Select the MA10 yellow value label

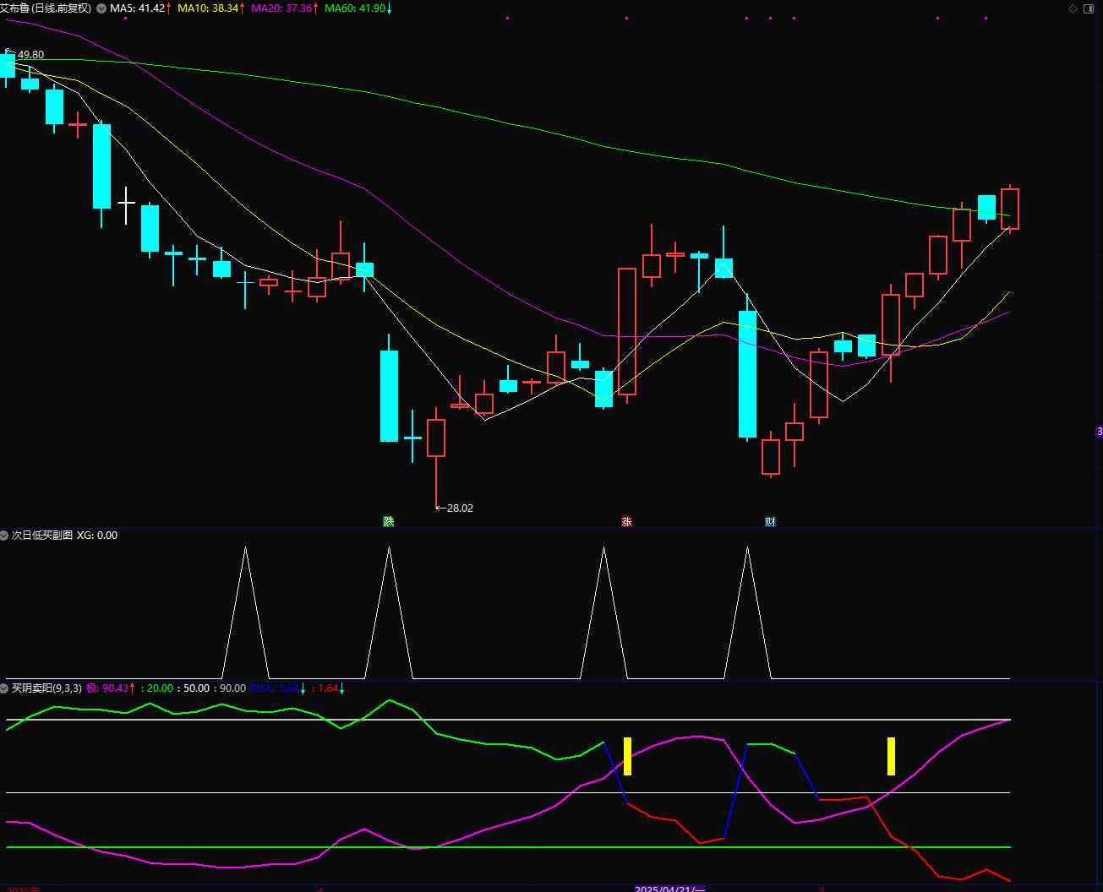pos(210,8)
